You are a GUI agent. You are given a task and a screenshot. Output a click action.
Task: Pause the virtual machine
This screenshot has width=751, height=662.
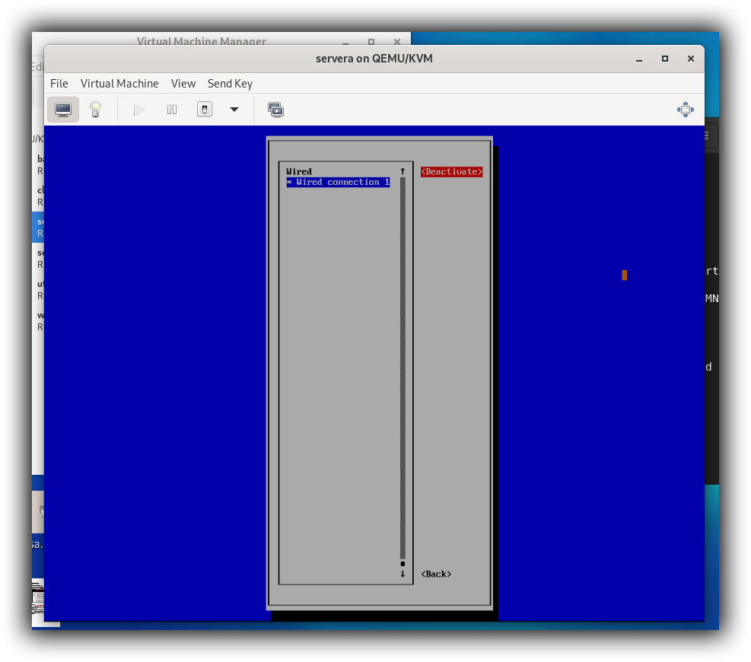pyautogui.click(x=172, y=110)
